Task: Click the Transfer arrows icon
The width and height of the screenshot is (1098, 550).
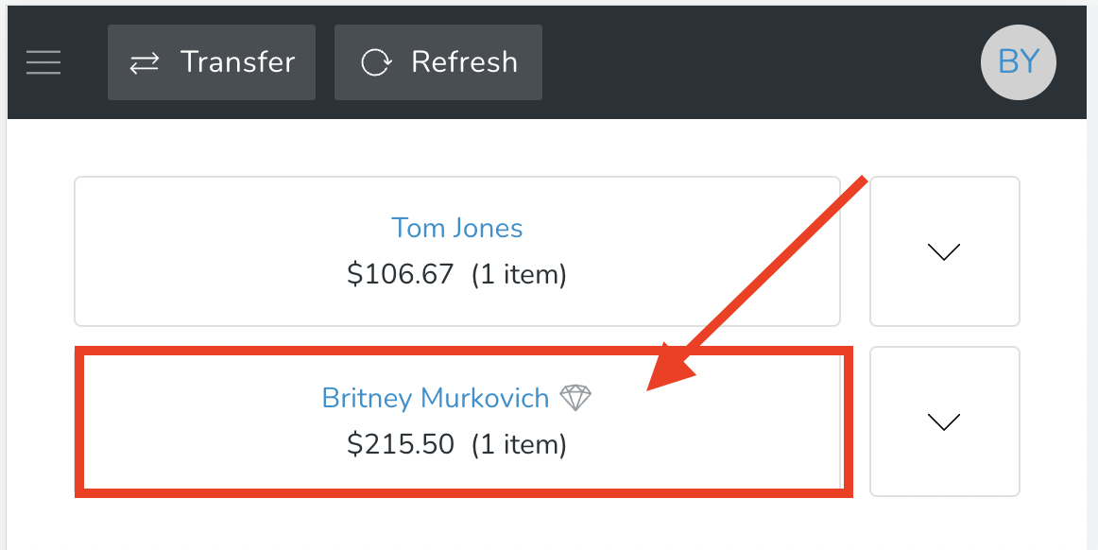Action: pos(145,63)
